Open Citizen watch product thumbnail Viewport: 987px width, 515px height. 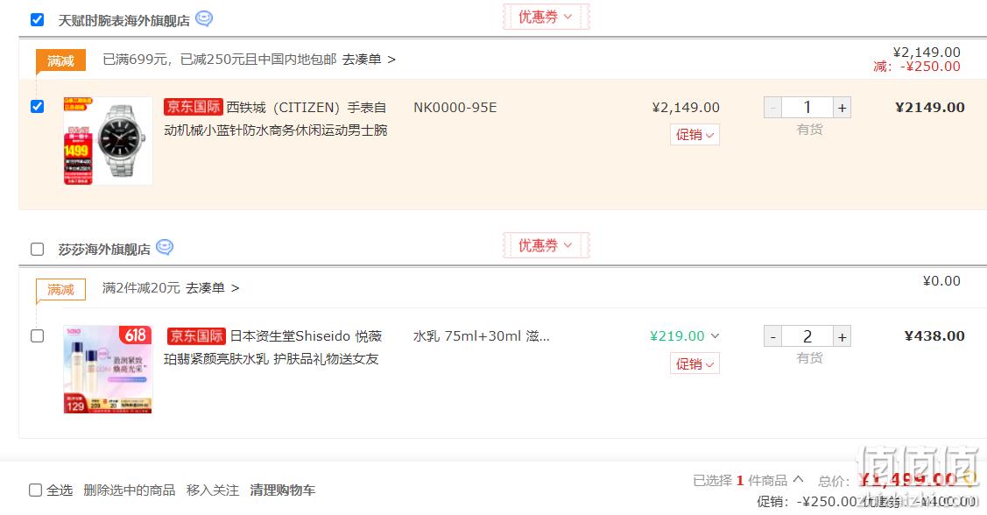(108, 141)
